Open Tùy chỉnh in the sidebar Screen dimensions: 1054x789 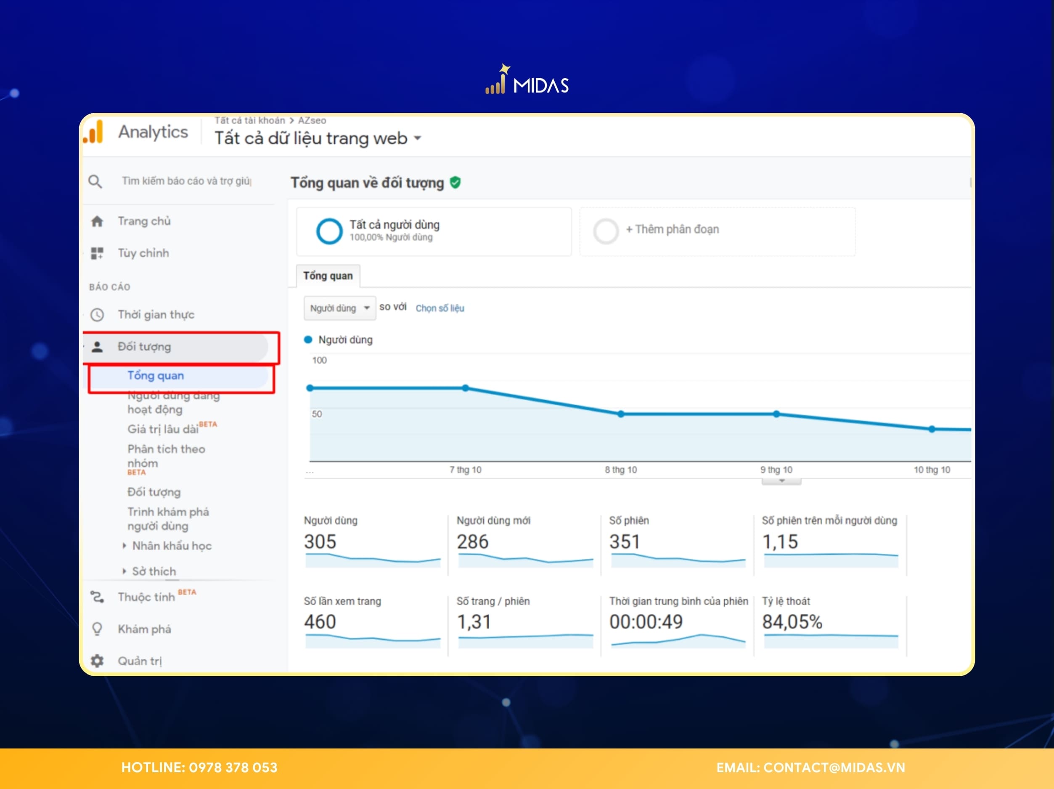click(143, 253)
